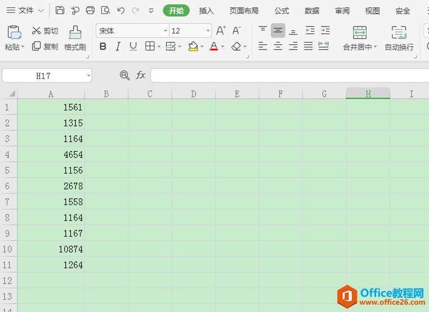This screenshot has width=429, height=312.
Task: Align text to bottom
Action: (x=293, y=31)
